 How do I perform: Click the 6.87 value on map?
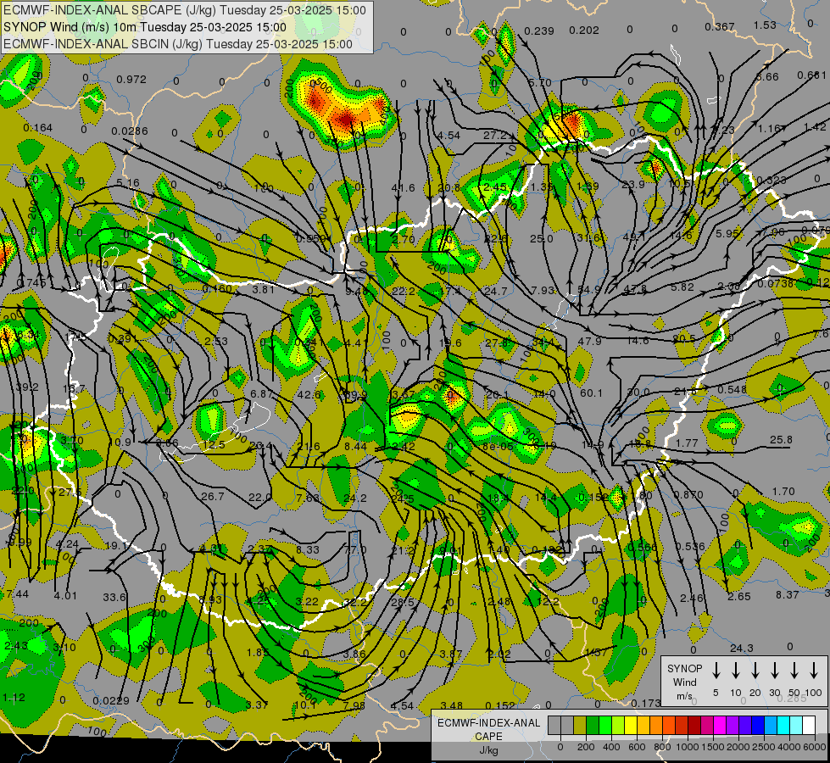pos(261,393)
